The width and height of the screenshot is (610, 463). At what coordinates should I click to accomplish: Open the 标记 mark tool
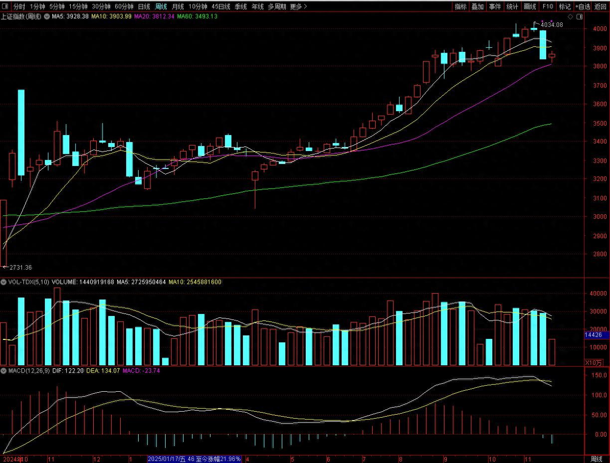tap(565, 6)
